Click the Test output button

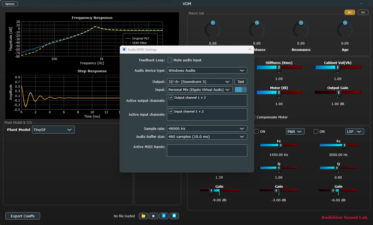241,82
